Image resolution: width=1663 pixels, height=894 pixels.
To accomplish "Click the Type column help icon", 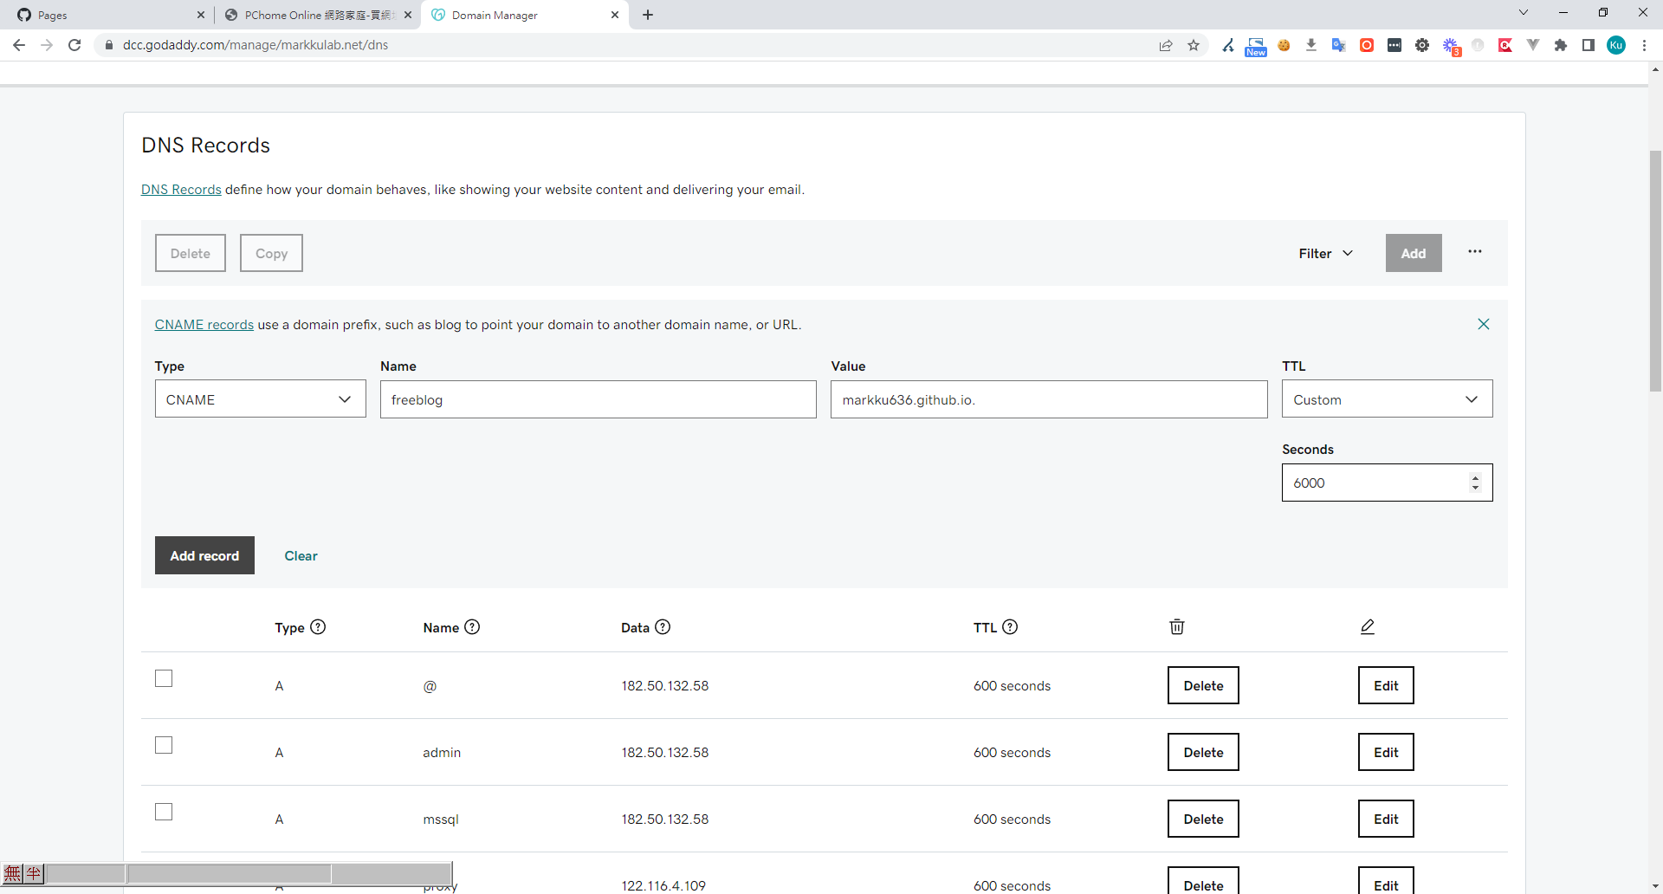I will [x=318, y=627].
